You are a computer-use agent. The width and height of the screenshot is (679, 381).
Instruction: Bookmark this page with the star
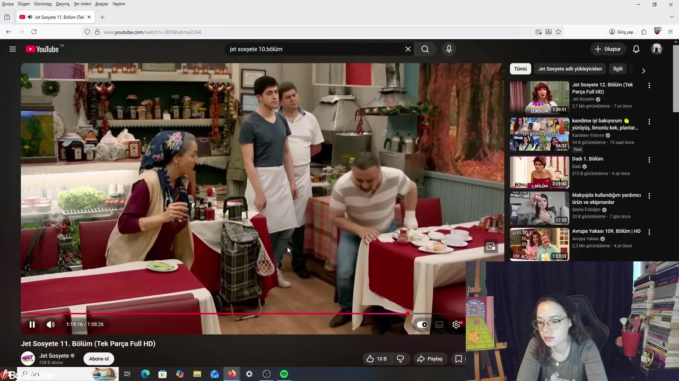[x=558, y=32]
